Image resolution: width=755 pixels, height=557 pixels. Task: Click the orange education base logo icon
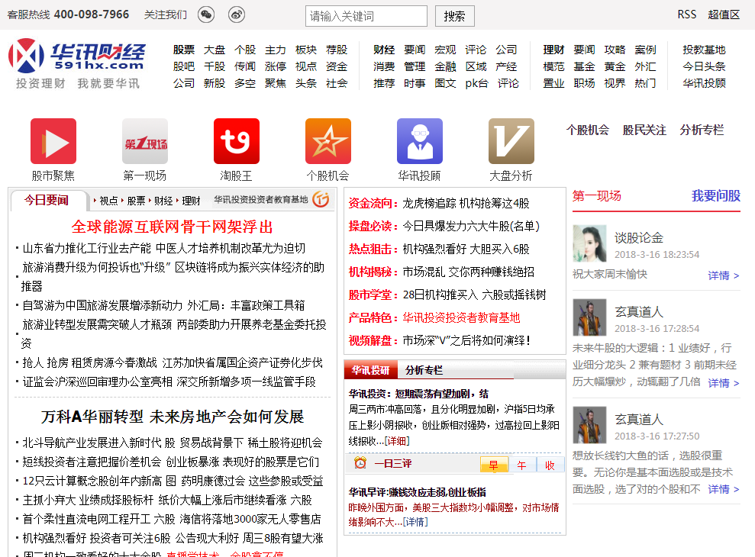point(321,199)
